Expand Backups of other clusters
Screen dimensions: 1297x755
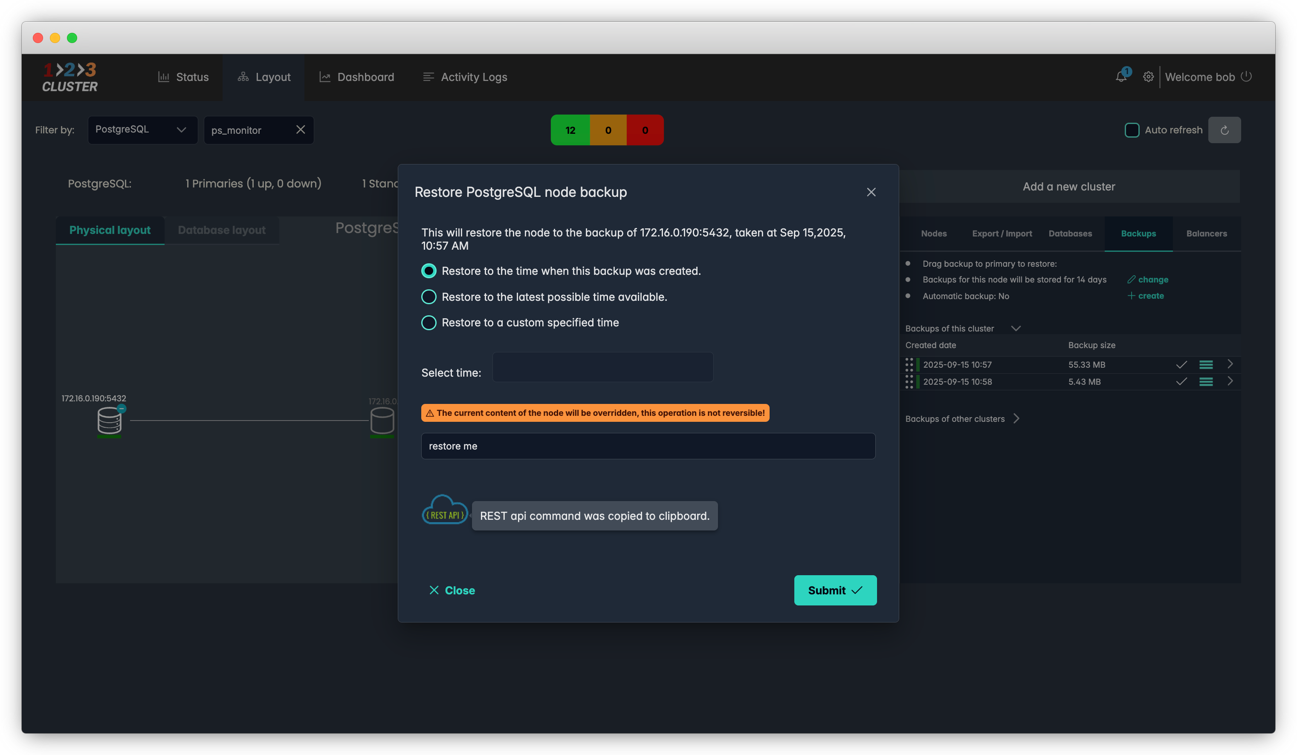[1016, 419]
